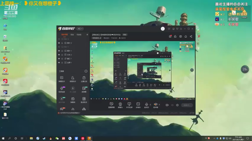Hide the 窗口 1 layer
The image size is (252, 141).
(59, 59)
